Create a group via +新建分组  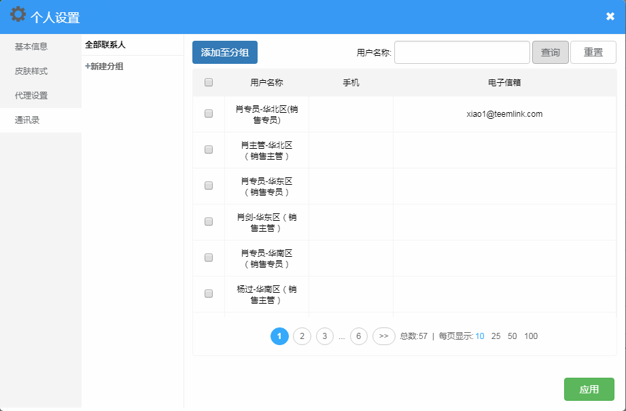pyautogui.click(x=104, y=67)
